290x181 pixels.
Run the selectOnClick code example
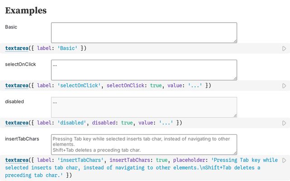[284, 86]
